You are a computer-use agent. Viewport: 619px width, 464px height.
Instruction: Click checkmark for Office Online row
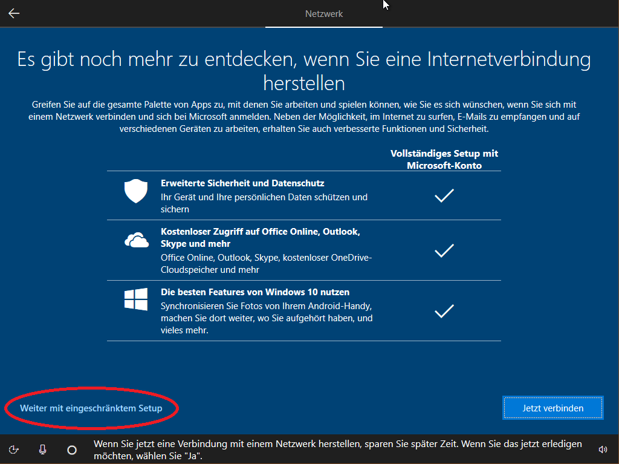(444, 250)
